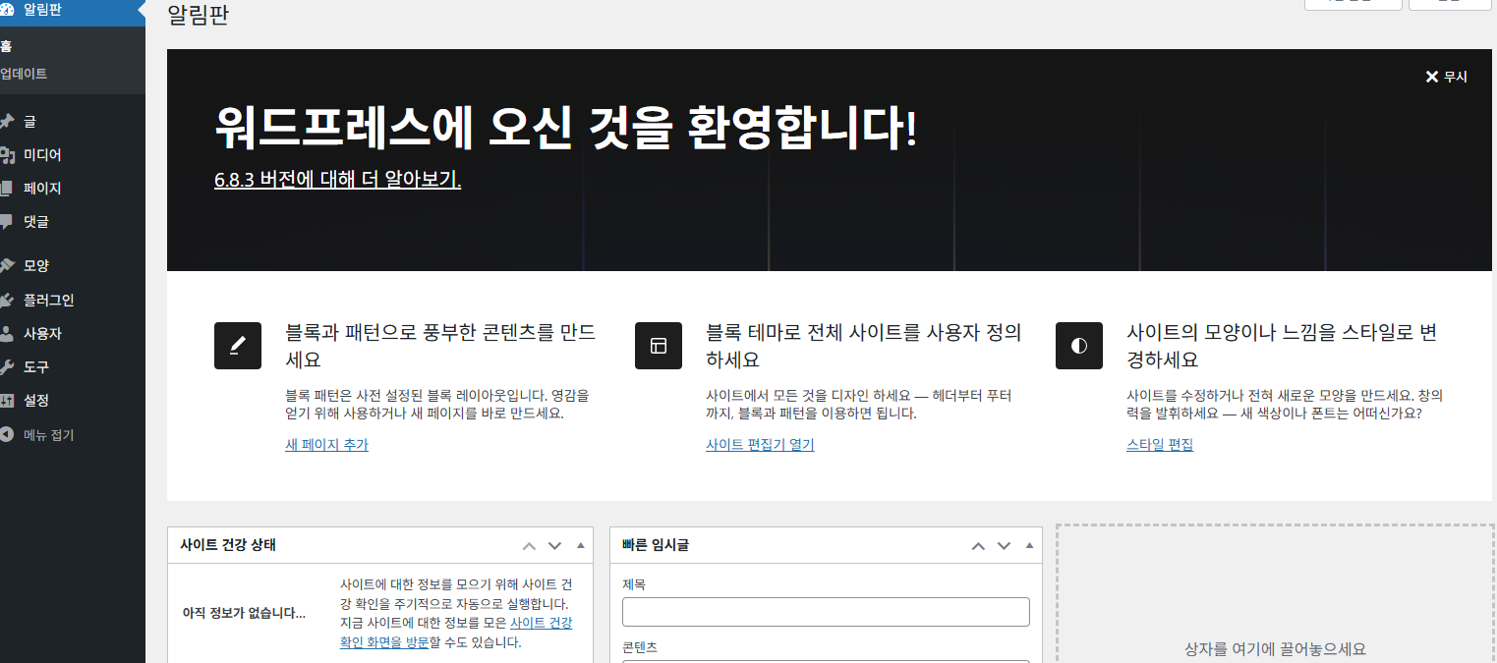
Task: Click the 알림판 page title at top
Action: tap(199, 16)
